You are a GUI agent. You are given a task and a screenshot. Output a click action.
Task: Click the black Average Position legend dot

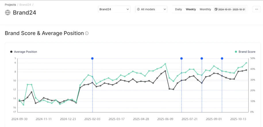point(11,52)
